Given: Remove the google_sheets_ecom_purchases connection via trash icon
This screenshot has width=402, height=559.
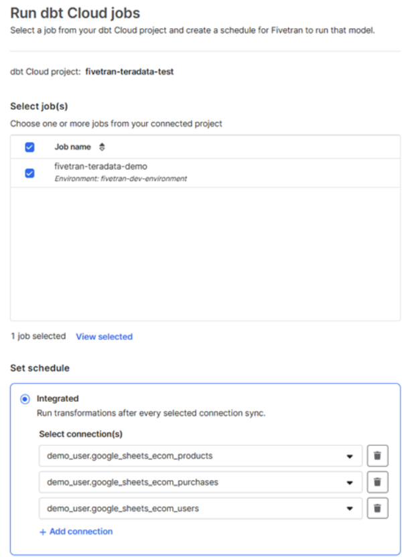Looking at the screenshot, I should click(x=377, y=482).
